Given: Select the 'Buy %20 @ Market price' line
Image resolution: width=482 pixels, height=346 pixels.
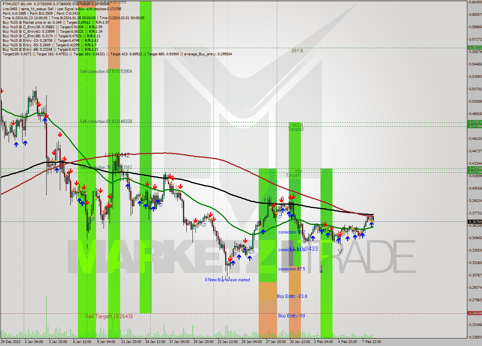Looking at the screenshot, I should tap(56, 22).
